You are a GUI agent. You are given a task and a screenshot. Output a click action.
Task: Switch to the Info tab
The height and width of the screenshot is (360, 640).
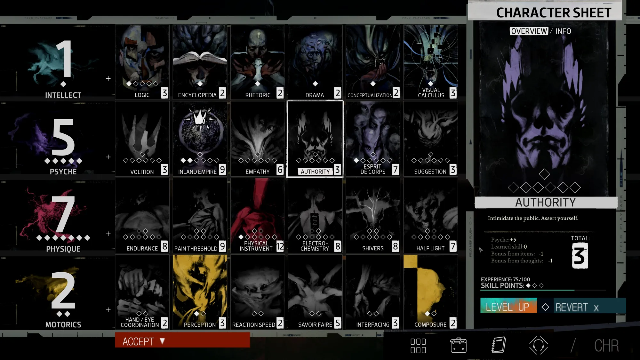(563, 31)
